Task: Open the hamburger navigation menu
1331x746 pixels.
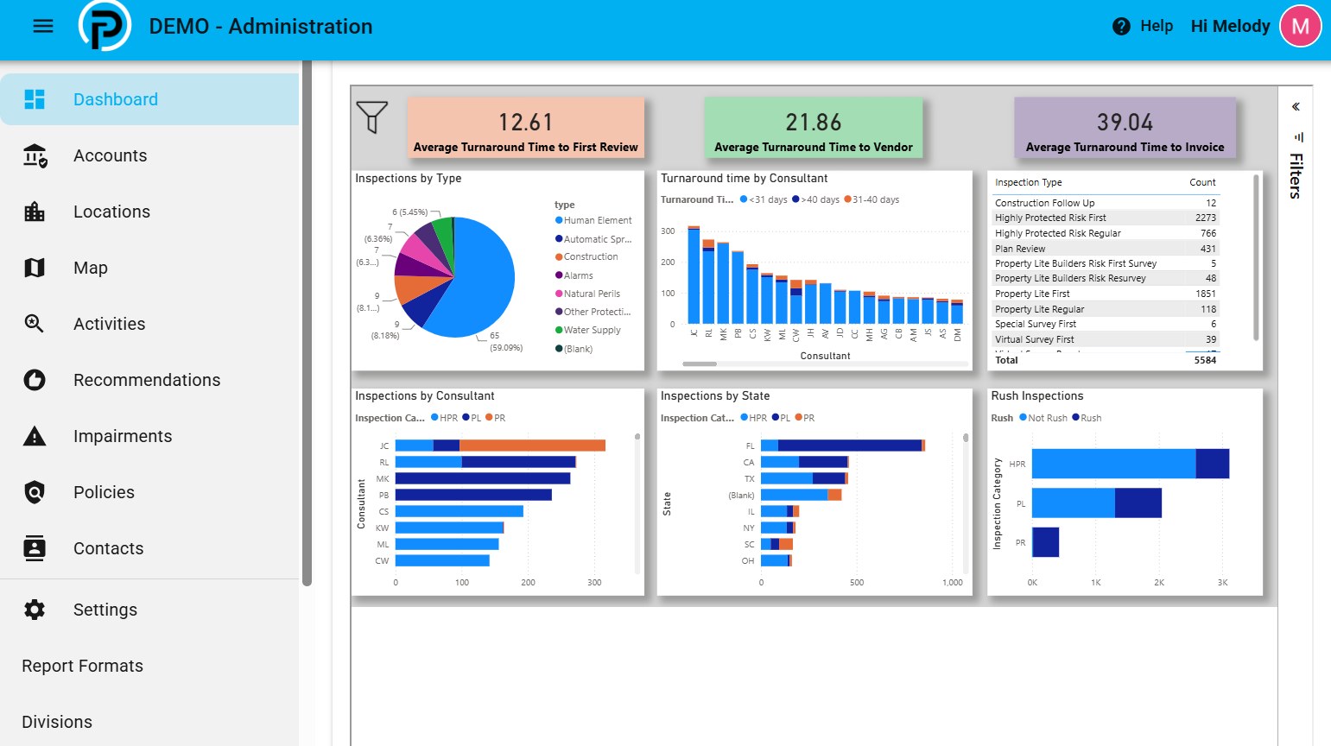Action: pyautogui.click(x=43, y=26)
